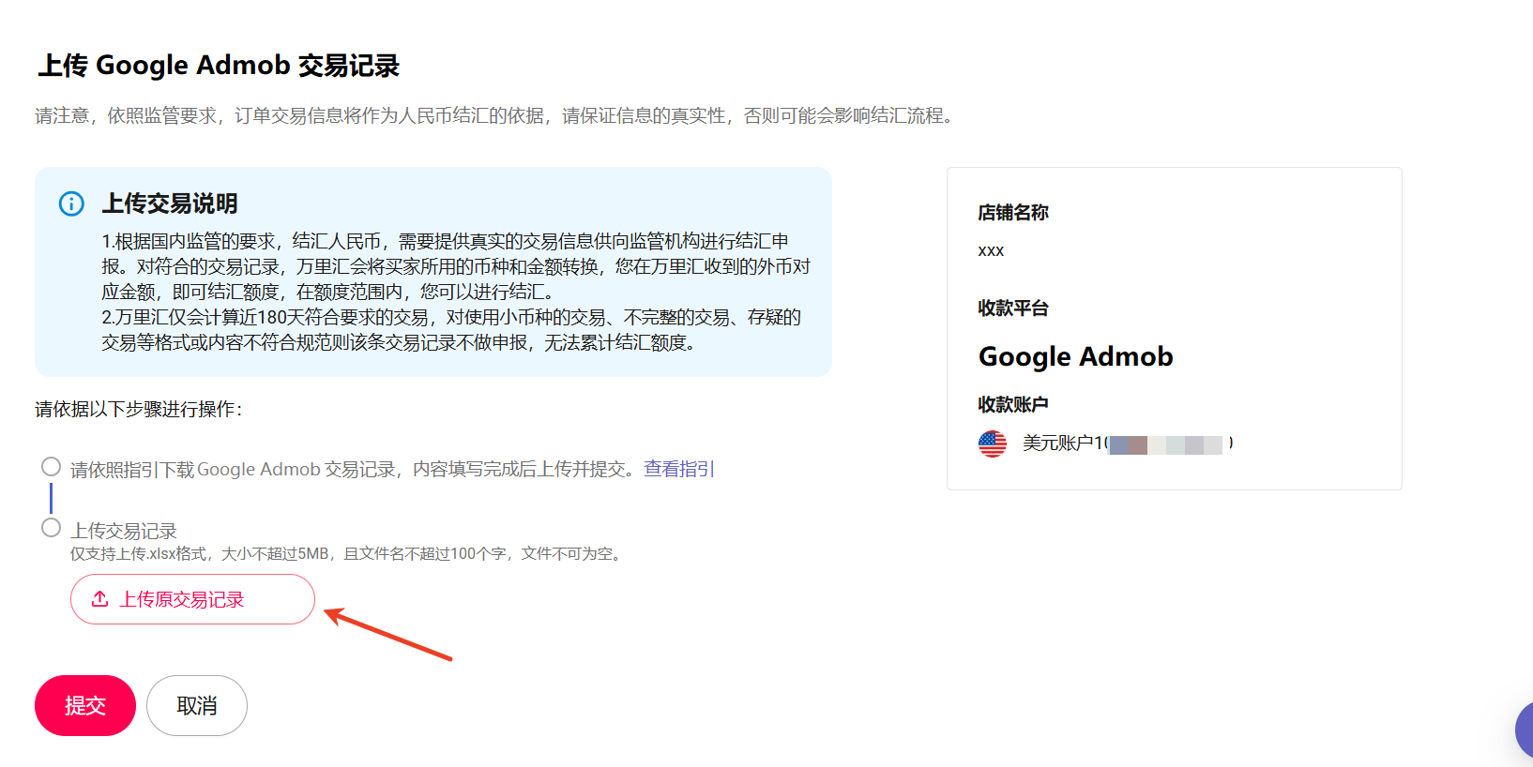
Task: Click the text 请依据以下步骤进行操作:
Action: coord(139,409)
